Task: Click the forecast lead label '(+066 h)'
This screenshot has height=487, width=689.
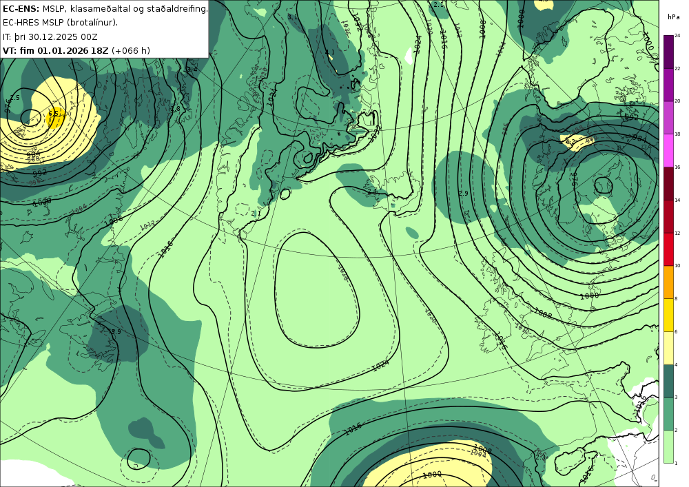Action: pos(131,50)
